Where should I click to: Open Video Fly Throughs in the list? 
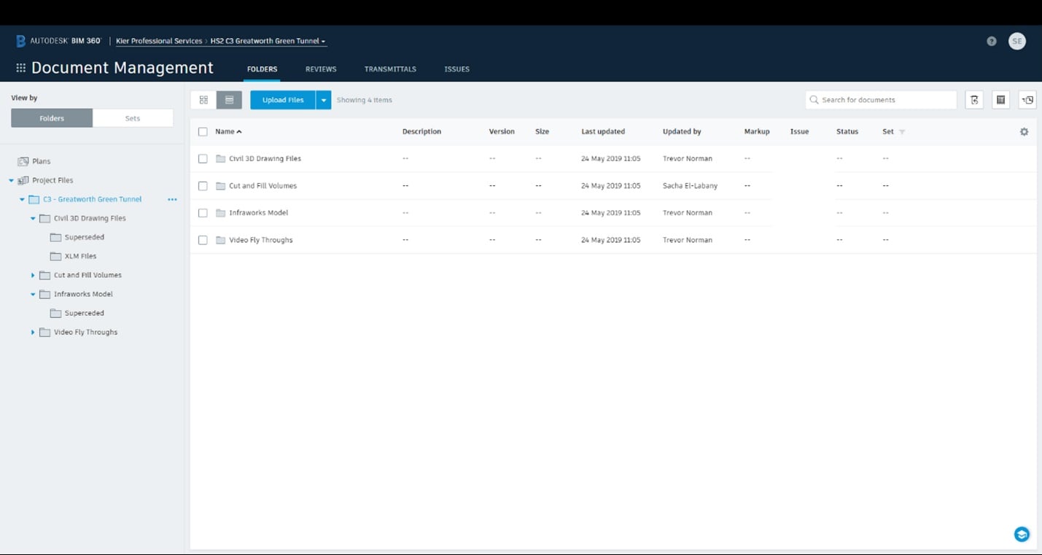pos(260,240)
